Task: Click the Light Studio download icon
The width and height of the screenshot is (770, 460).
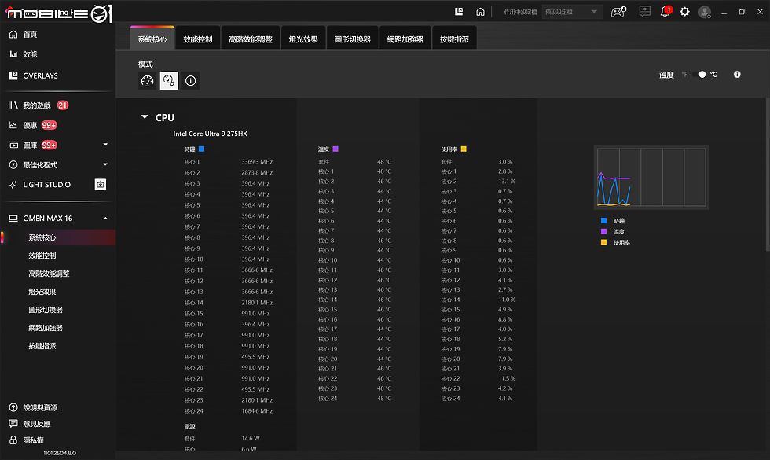Action: (101, 184)
